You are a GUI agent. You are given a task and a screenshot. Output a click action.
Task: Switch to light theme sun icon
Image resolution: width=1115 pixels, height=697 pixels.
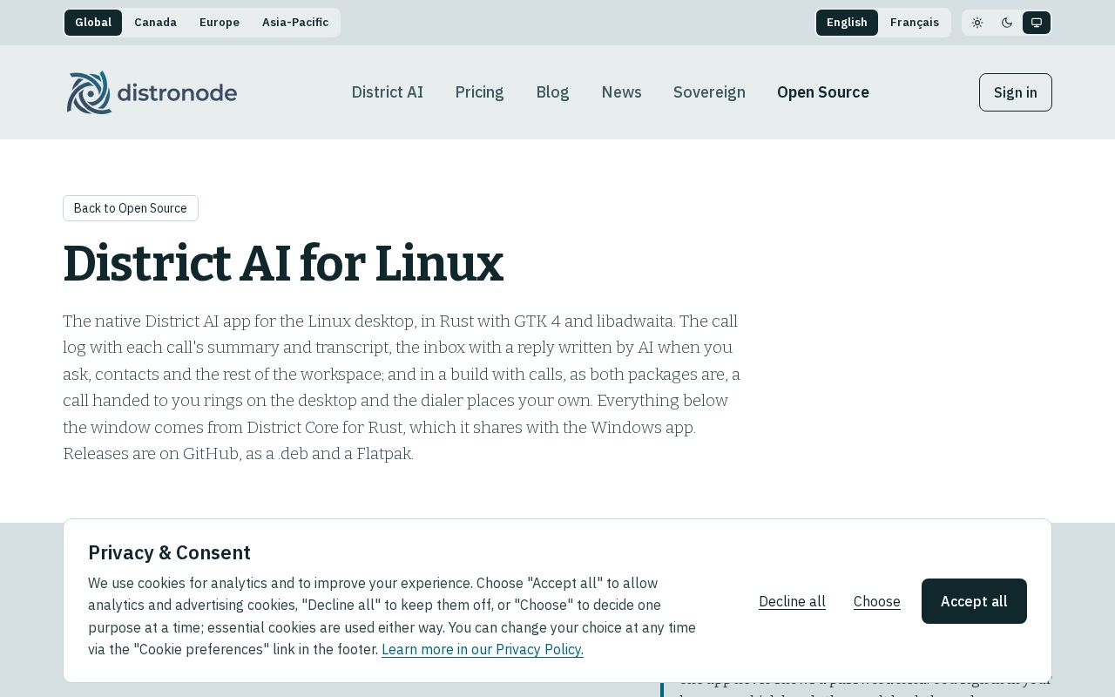[977, 23]
